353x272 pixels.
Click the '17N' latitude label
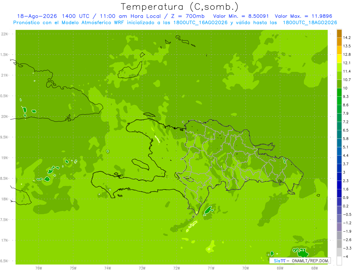pos(5,241)
